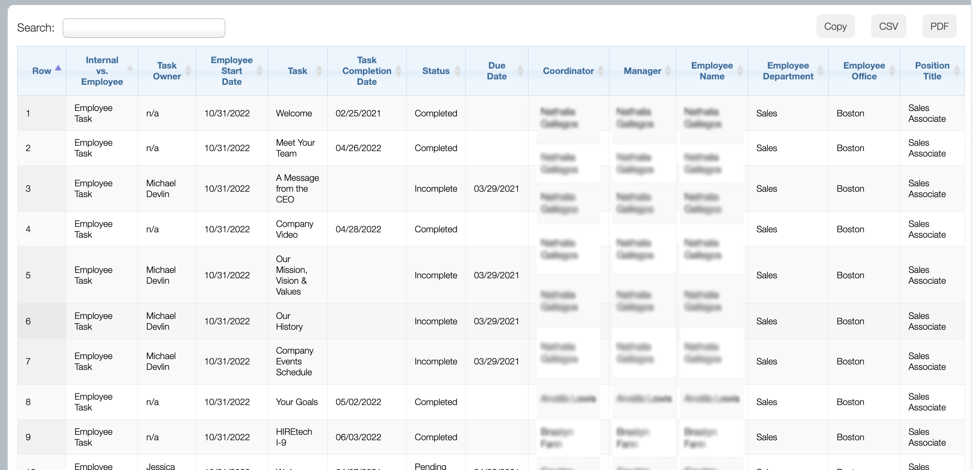Click Michael Devlin in row 3

point(161,189)
